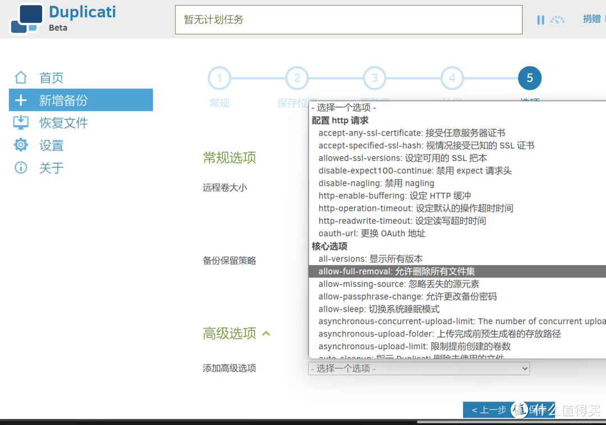Open the throttle speed gauge icon
This screenshot has width=606, height=425.
point(557,20)
